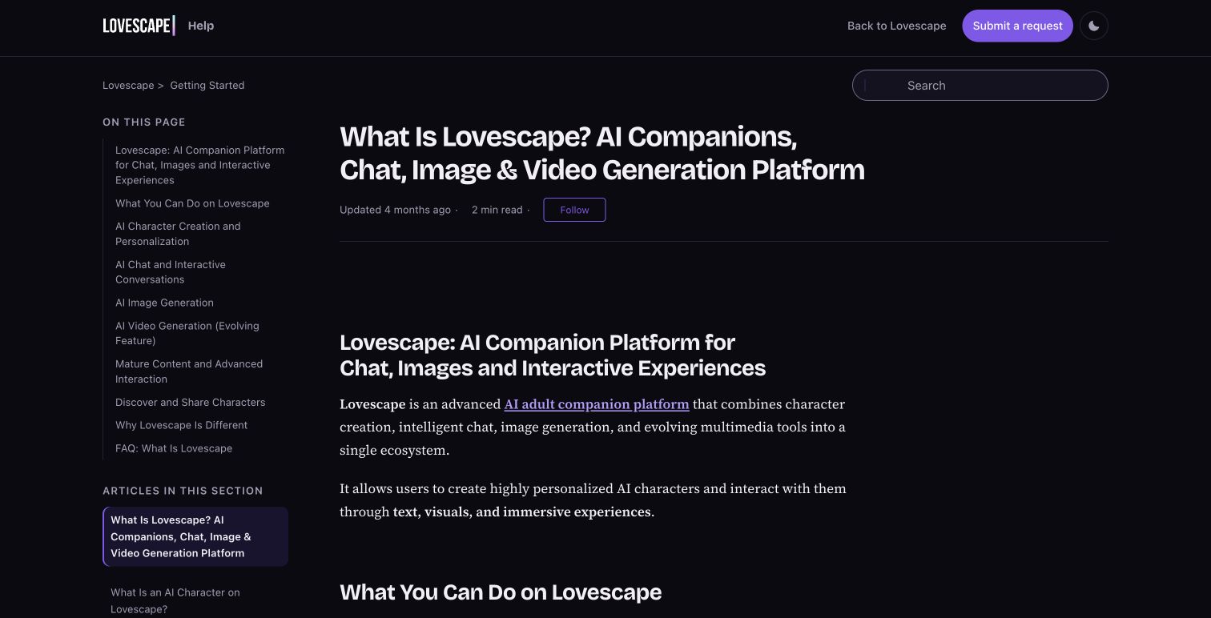The width and height of the screenshot is (1211, 618).
Task: Click 'ARTICLES IN THIS SECTION' label
Action: click(183, 491)
